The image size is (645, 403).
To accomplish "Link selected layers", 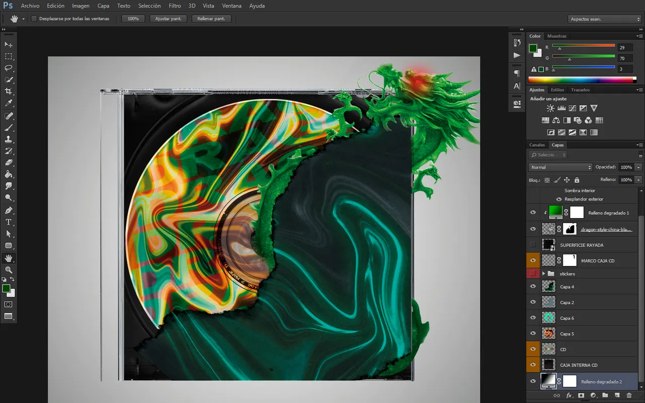I will tap(556, 396).
